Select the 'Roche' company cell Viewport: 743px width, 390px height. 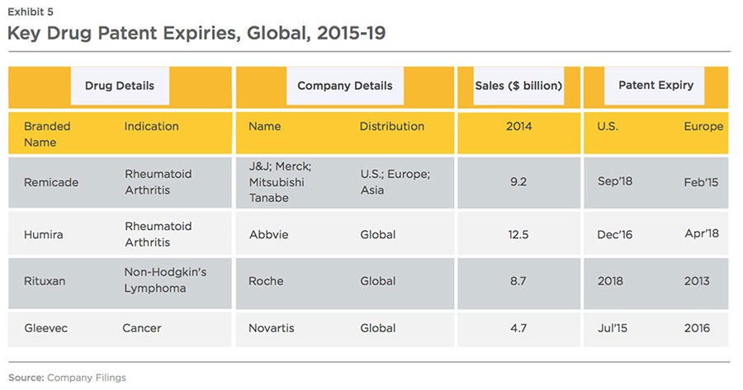pos(266,280)
